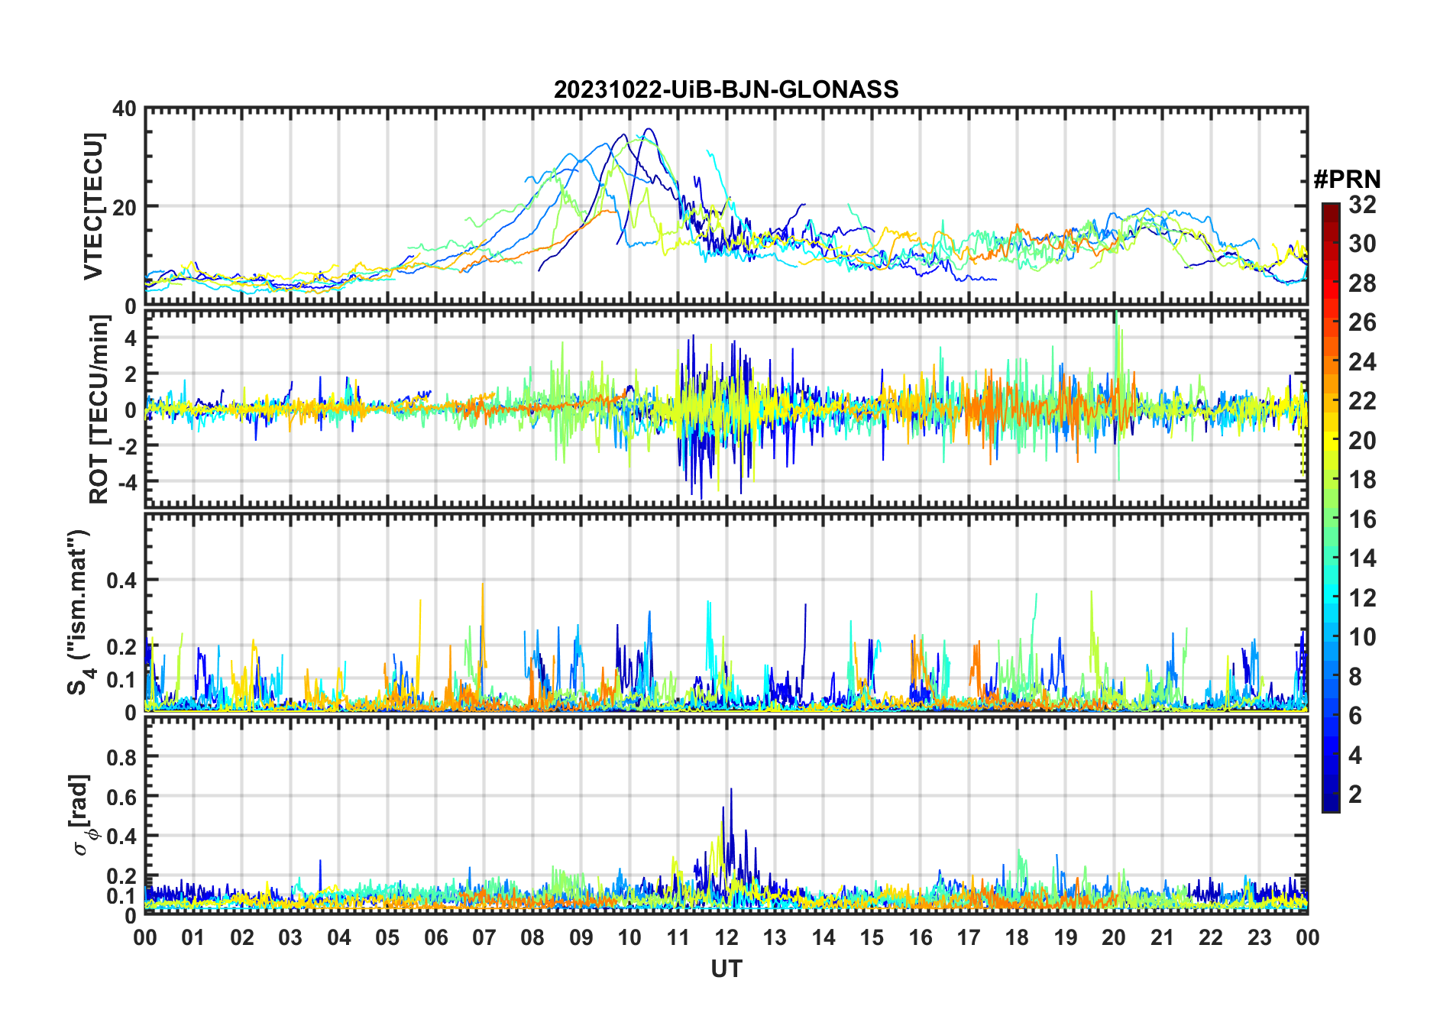
Task: Click the 09 hour tick on UT axis
Action: [581, 937]
